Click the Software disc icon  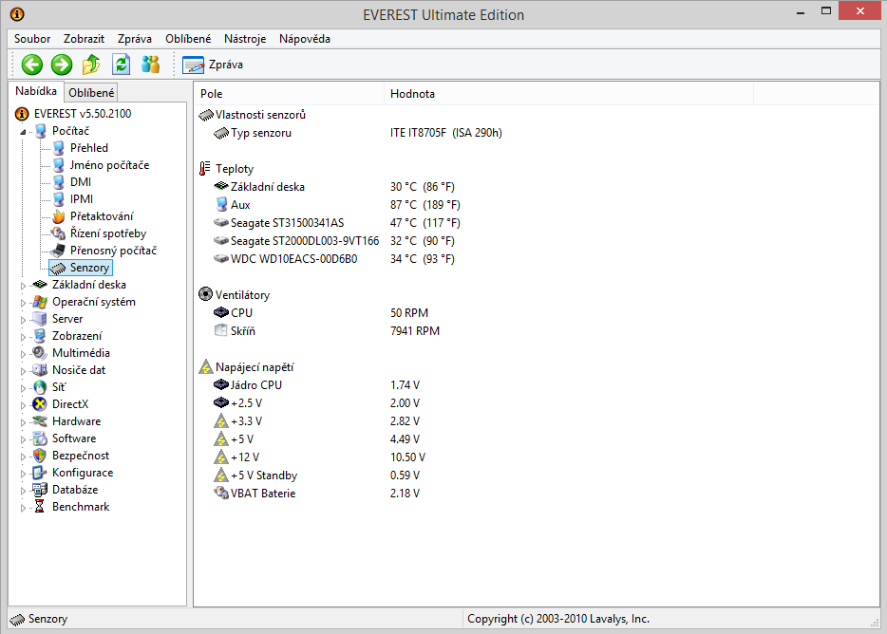40,438
